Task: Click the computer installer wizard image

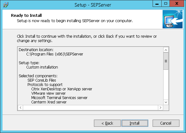Action: tap(173, 19)
